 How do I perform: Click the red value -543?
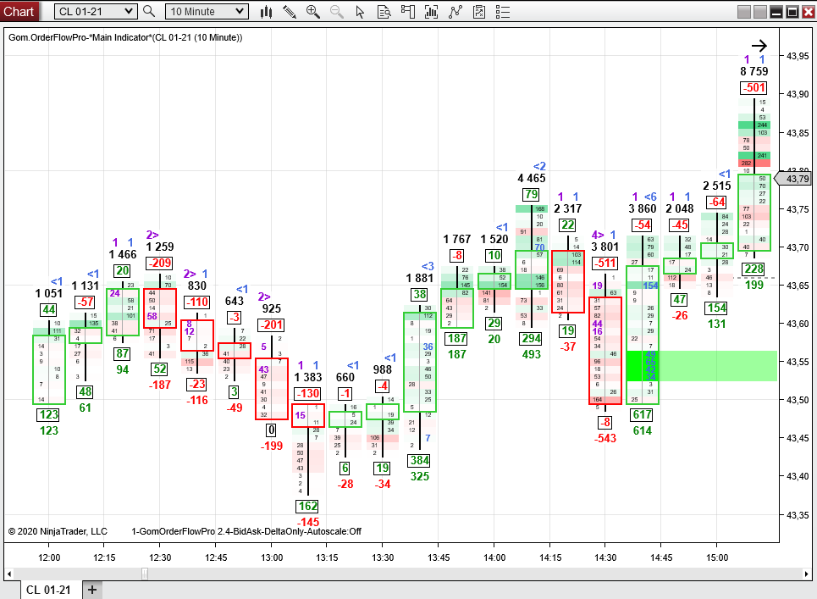point(605,438)
